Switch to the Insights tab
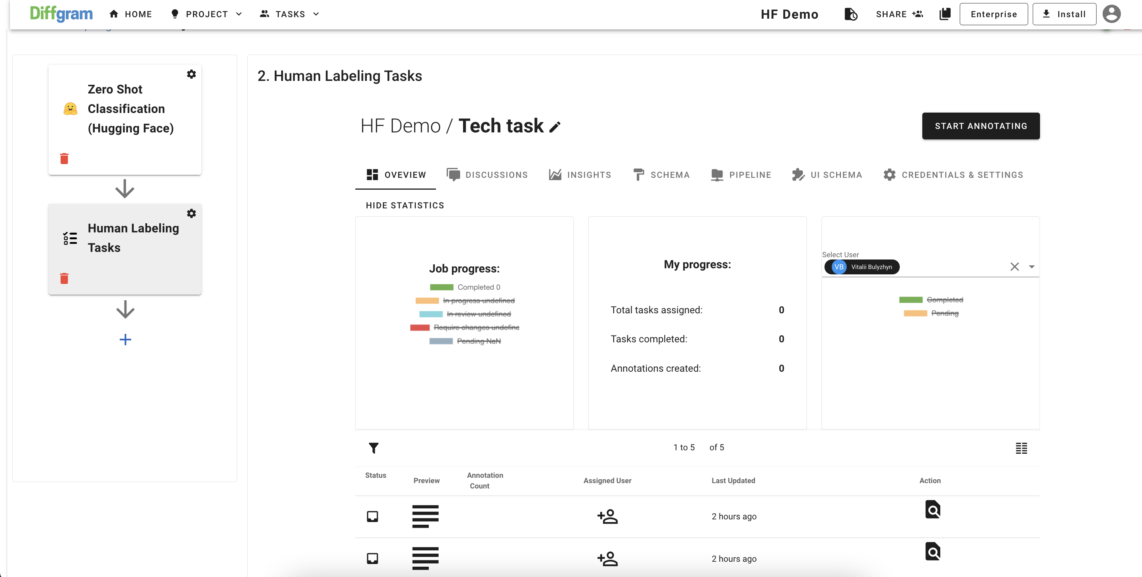 tap(580, 175)
